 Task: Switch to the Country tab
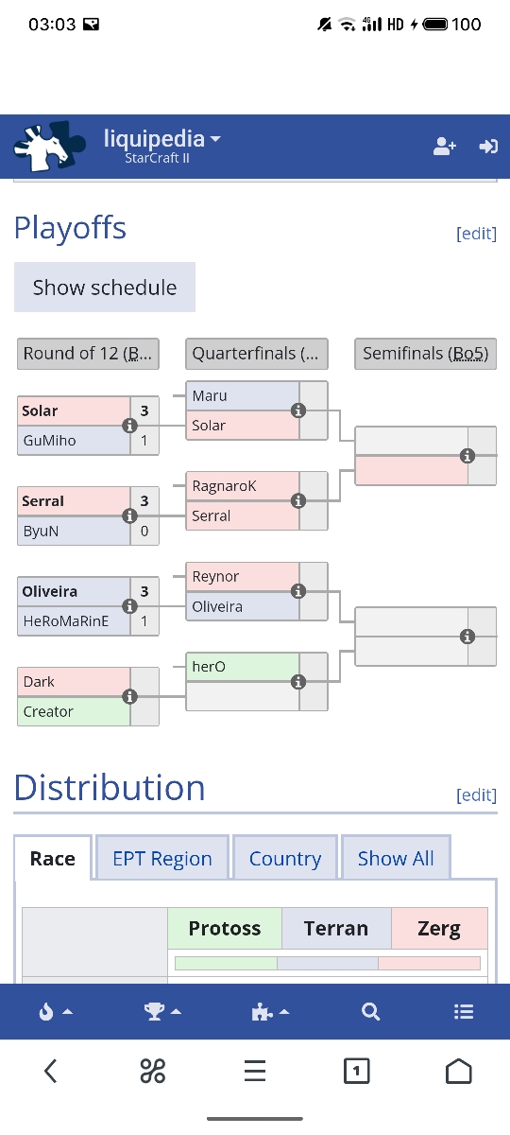285,859
